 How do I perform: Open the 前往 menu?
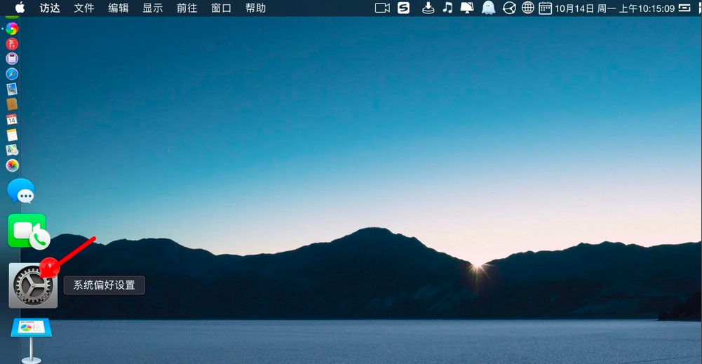pos(187,8)
